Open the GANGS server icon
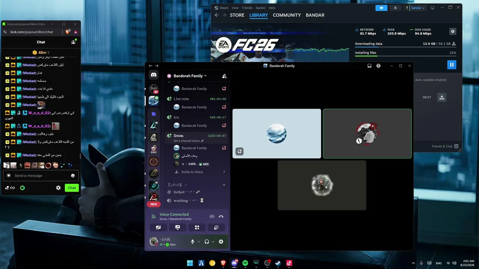The height and width of the screenshot is (269, 479). pyautogui.click(x=153, y=138)
